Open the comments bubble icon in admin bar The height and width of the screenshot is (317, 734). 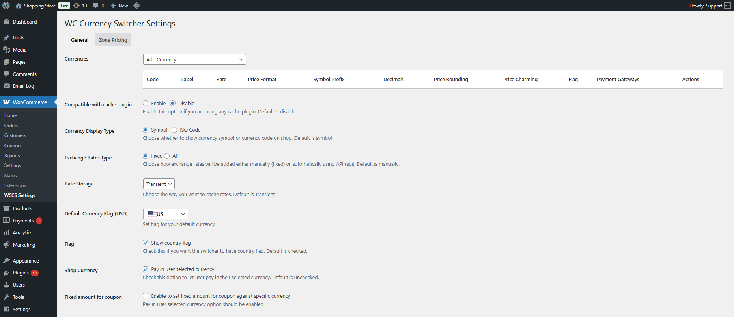coord(96,6)
